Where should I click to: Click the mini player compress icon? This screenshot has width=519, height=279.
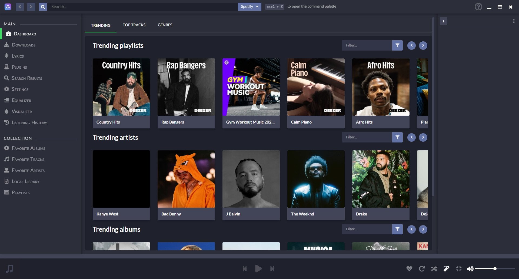pos(459,269)
